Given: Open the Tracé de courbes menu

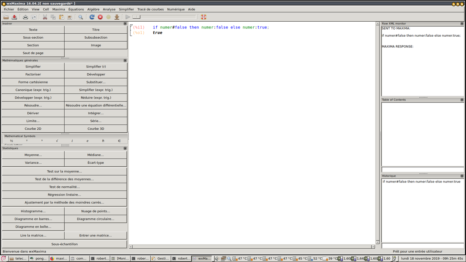Looking at the screenshot, I should 150,9.
